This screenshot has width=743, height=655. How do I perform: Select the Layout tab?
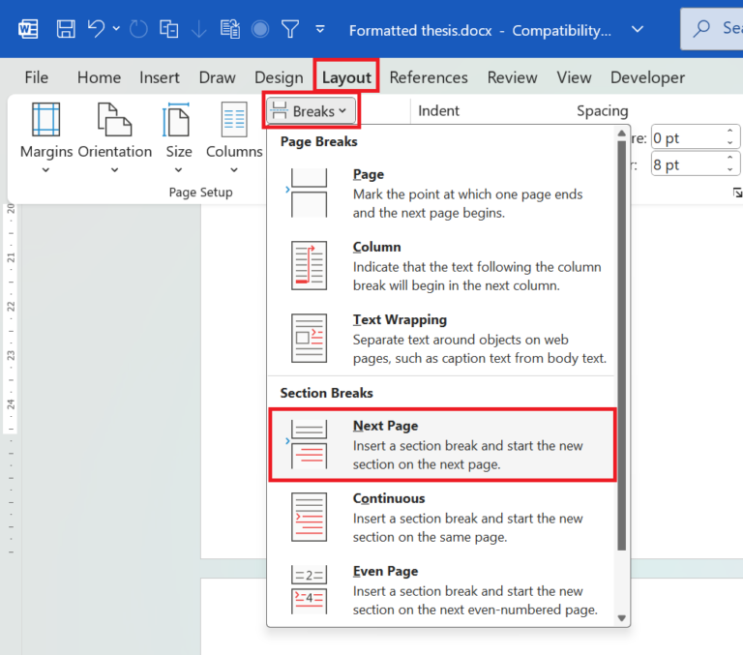coord(346,77)
